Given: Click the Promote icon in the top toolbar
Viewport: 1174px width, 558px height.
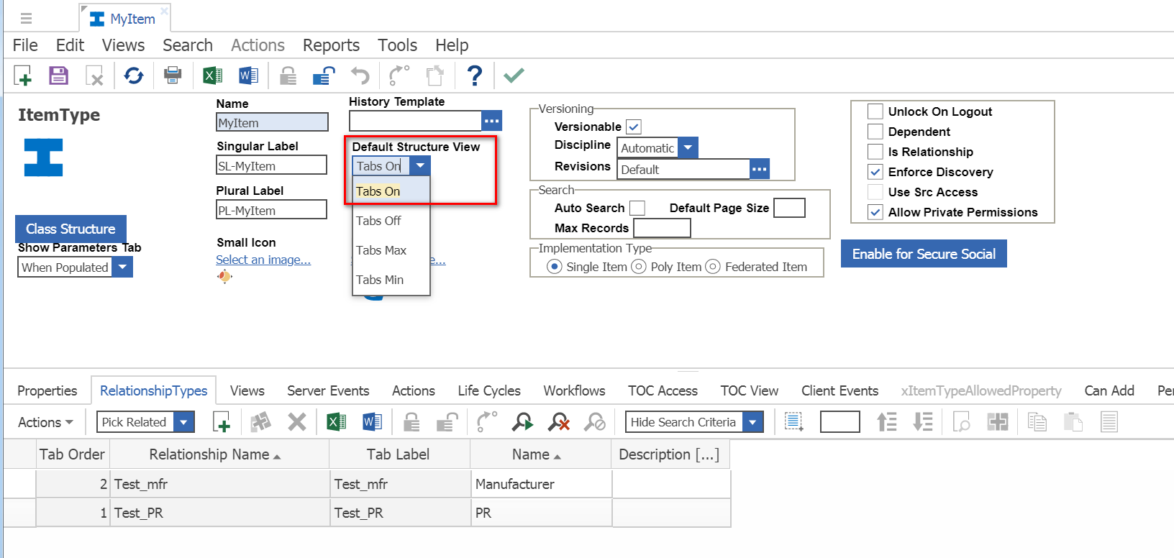Looking at the screenshot, I should tap(399, 76).
